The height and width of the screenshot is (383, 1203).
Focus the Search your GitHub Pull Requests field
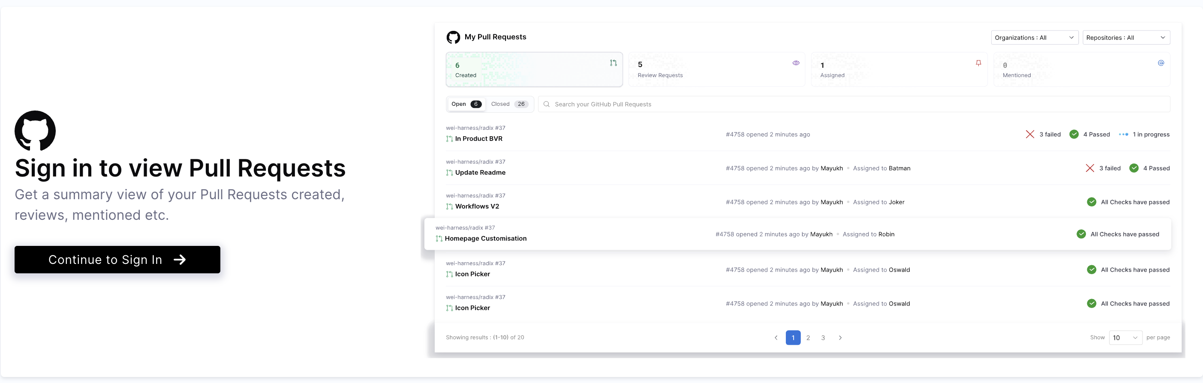(854, 105)
